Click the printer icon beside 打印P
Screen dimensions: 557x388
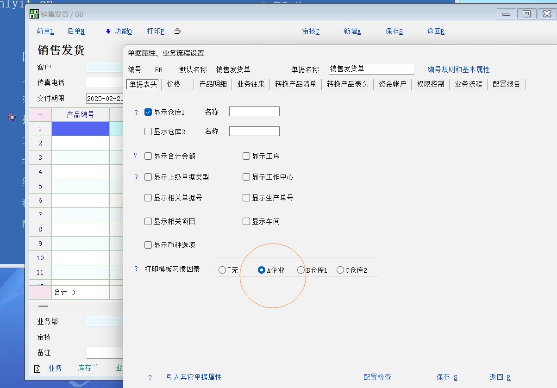click(x=177, y=31)
